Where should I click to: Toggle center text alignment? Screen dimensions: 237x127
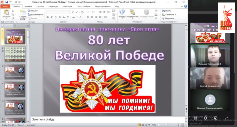[x=92, y=17]
